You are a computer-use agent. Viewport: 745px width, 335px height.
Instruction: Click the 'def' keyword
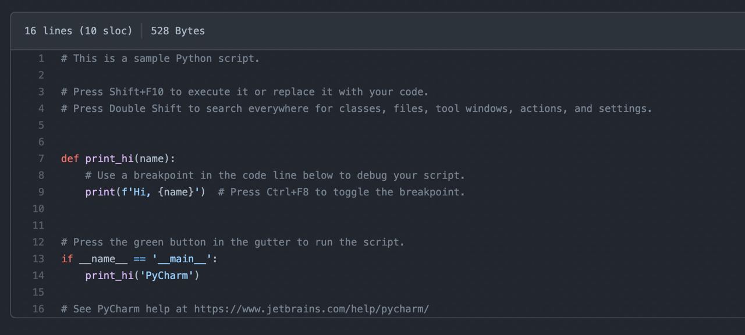click(70, 159)
